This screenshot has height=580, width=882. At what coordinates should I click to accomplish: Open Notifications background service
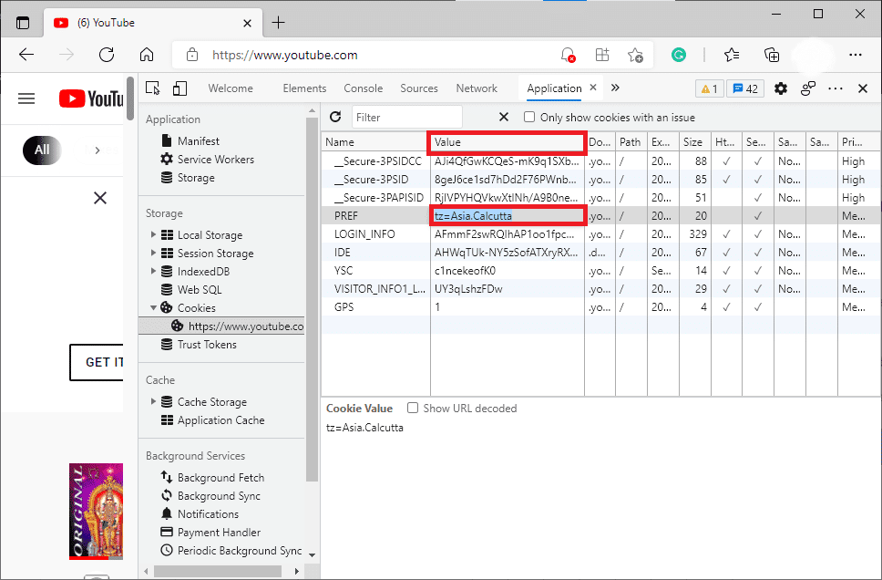208,514
